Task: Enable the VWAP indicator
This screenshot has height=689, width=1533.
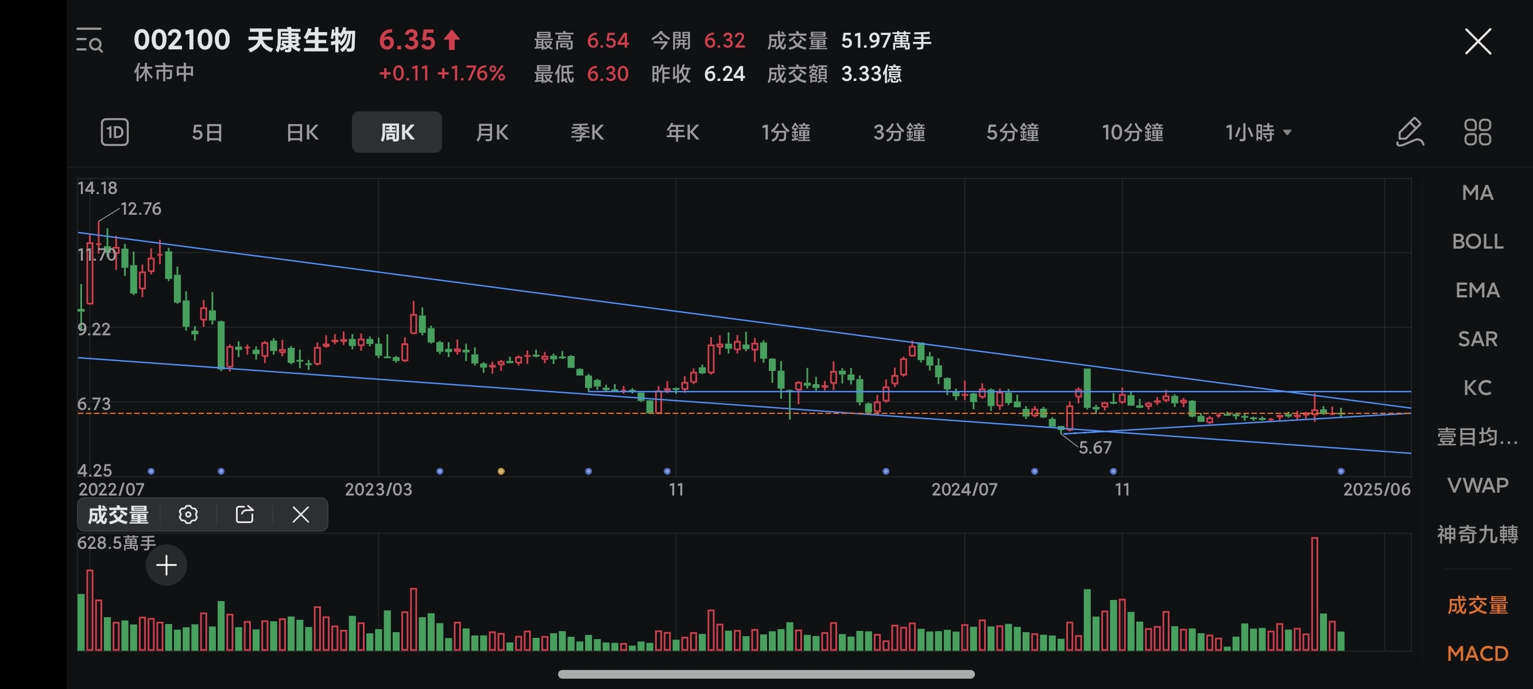Action: click(x=1478, y=485)
